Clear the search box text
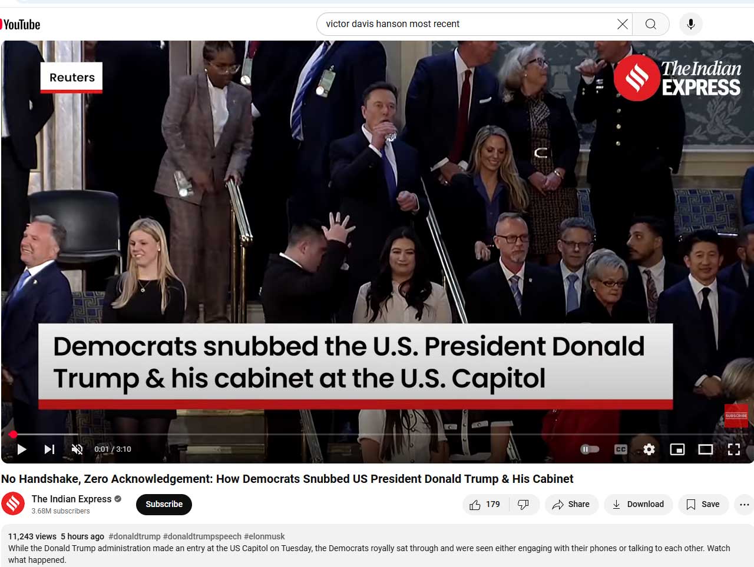The image size is (754, 567). pyautogui.click(x=622, y=24)
